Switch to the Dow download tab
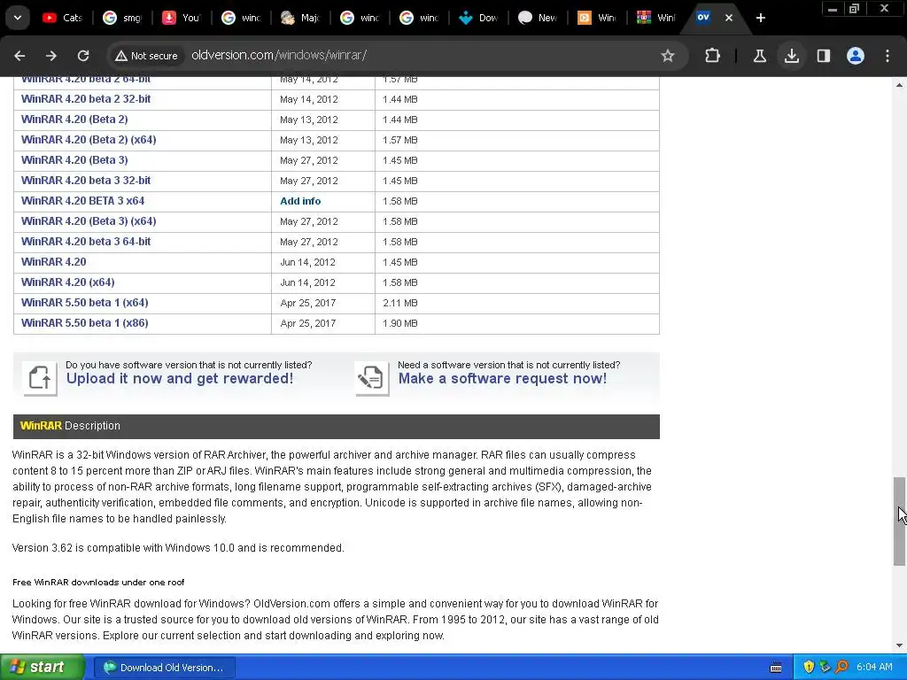The height and width of the screenshot is (680, 907). point(477,18)
